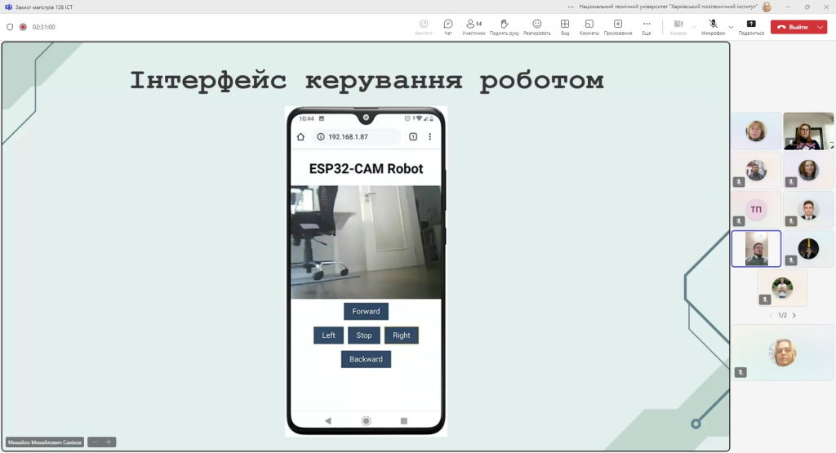The width and height of the screenshot is (836, 453).
Task: Click the red recording indicator
Action: 23,27
